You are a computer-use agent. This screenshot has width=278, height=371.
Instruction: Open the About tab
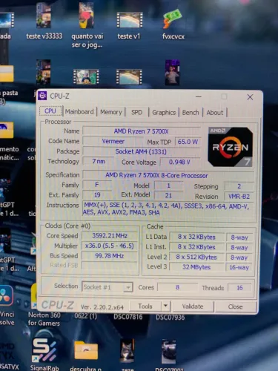(215, 113)
